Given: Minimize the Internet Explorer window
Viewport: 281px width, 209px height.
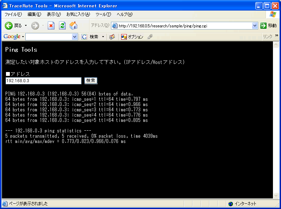Looking at the screenshot, I should coord(259,6).
